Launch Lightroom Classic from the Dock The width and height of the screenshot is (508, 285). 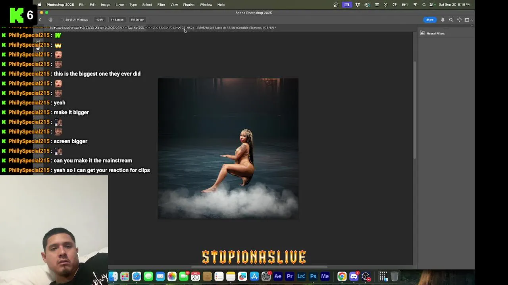pyautogui.click(x=301, y=276)
